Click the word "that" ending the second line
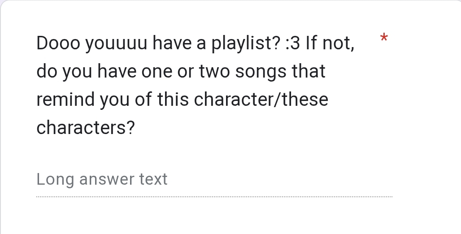The image size is (461, 234). (x=309, y=72)
